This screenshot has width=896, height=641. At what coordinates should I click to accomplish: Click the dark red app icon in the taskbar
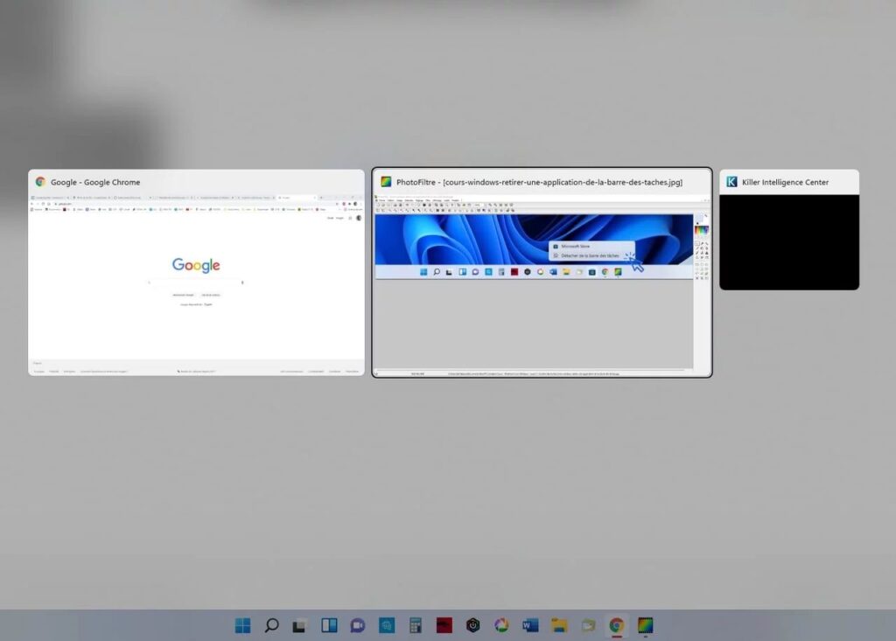coord(444,625)
